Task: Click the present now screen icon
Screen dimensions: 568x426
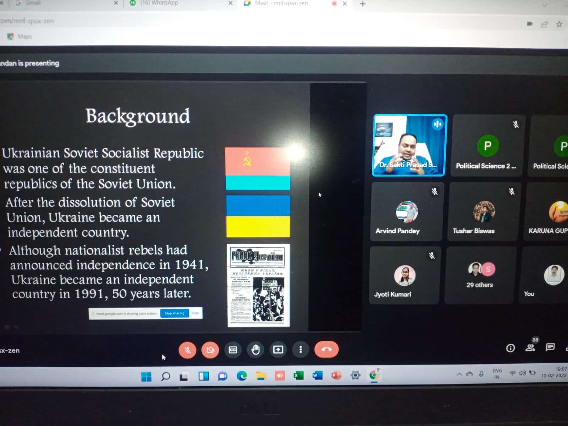Action: coord(278,350)
